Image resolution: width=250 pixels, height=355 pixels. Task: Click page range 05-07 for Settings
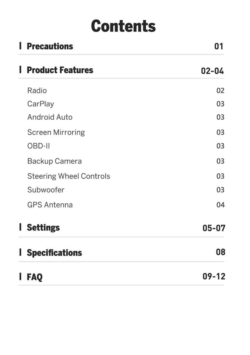pos(214,228)
